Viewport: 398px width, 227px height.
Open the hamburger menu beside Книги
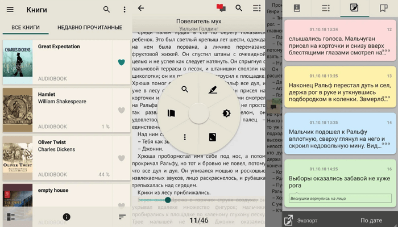pyautogui.click(x=10, y=10)
